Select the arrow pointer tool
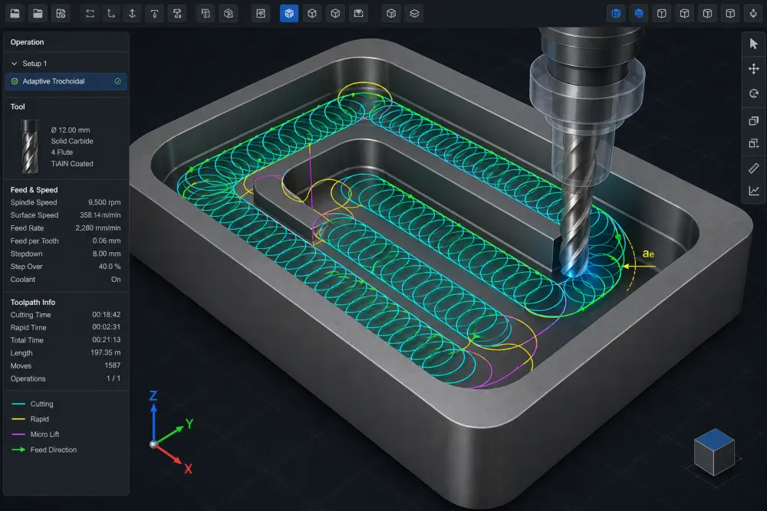Viewport: 767px width, 511px height. 754,44
